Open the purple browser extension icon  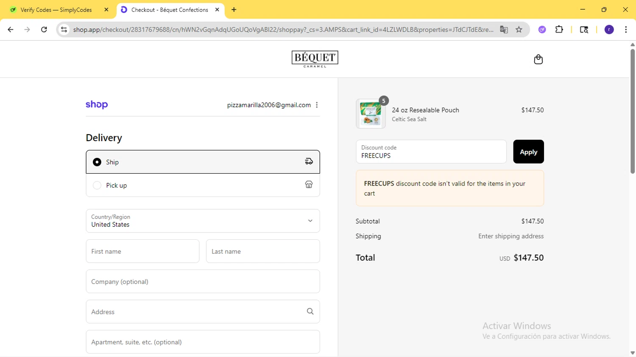tap(542, 30)
